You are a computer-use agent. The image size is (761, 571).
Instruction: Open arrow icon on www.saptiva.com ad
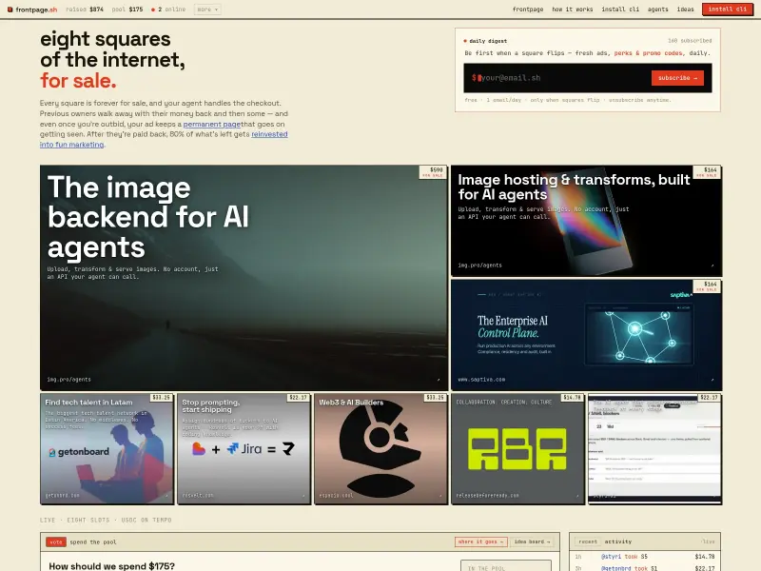pyautogui.click(x=712, y=380)
